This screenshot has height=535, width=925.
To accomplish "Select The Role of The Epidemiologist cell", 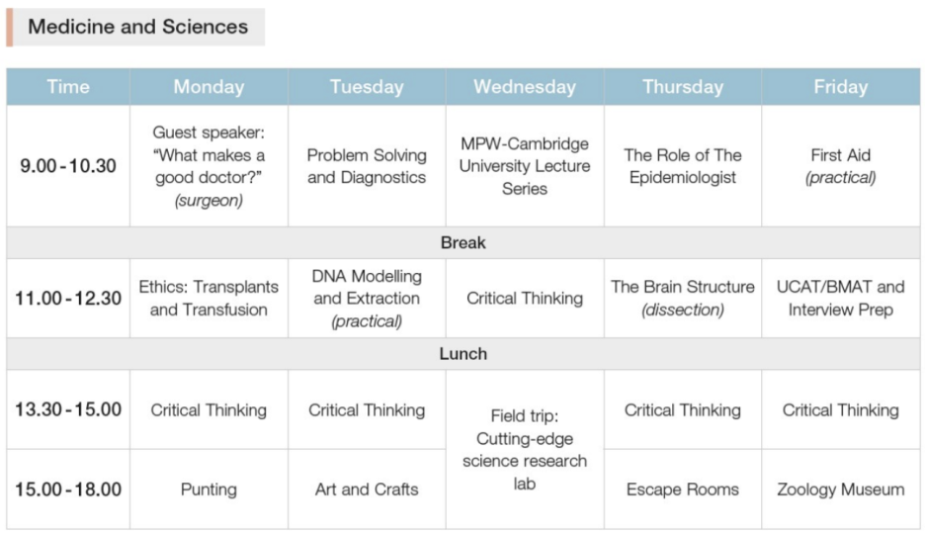I will pos(683,166).
